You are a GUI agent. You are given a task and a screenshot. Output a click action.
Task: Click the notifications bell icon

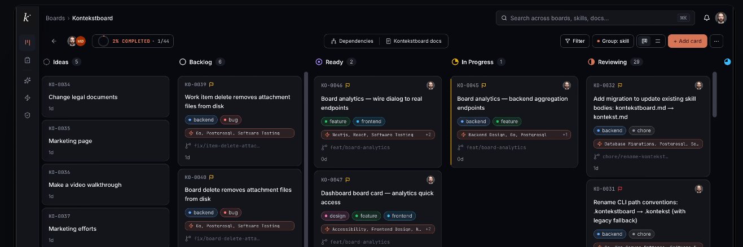[706, 18]
